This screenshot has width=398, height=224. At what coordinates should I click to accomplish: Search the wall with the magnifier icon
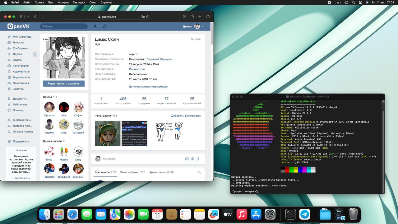(x=199, y=172)
